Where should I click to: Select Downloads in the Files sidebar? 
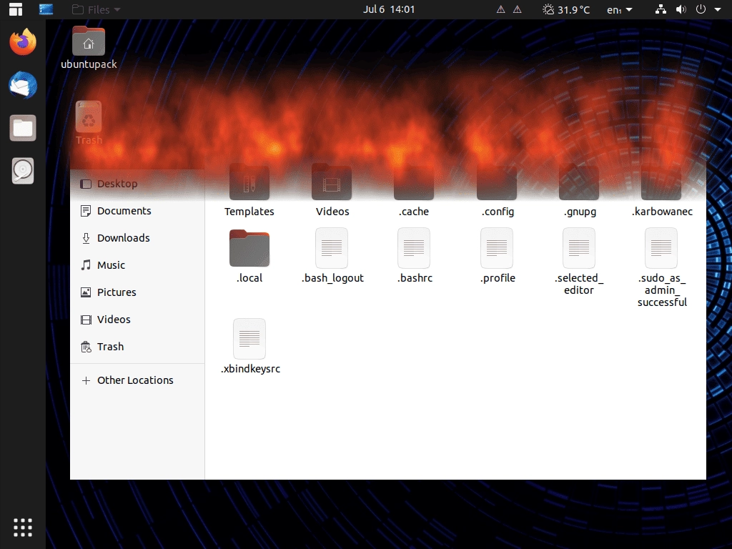coord(137,237)
